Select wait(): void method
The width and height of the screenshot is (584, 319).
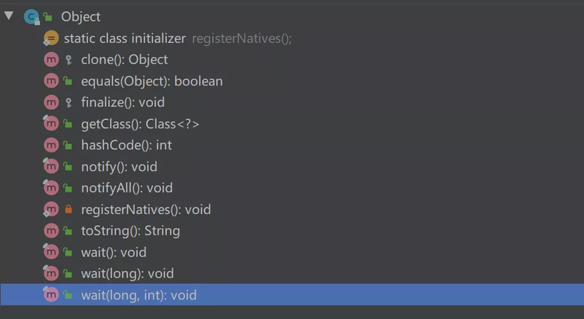click(x=292, y=252)
